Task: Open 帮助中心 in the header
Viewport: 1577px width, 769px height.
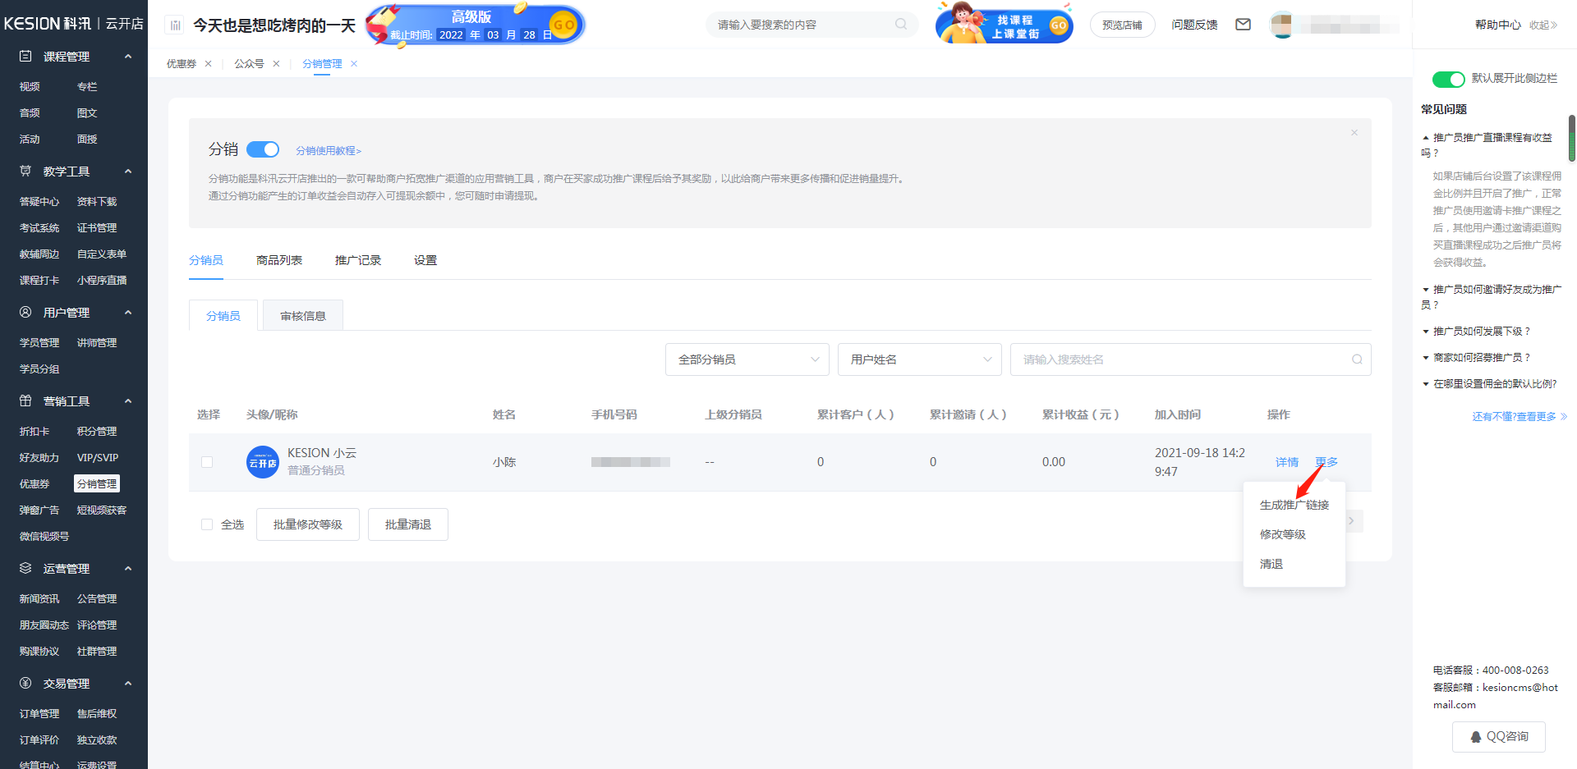Action: point(1498,25)
